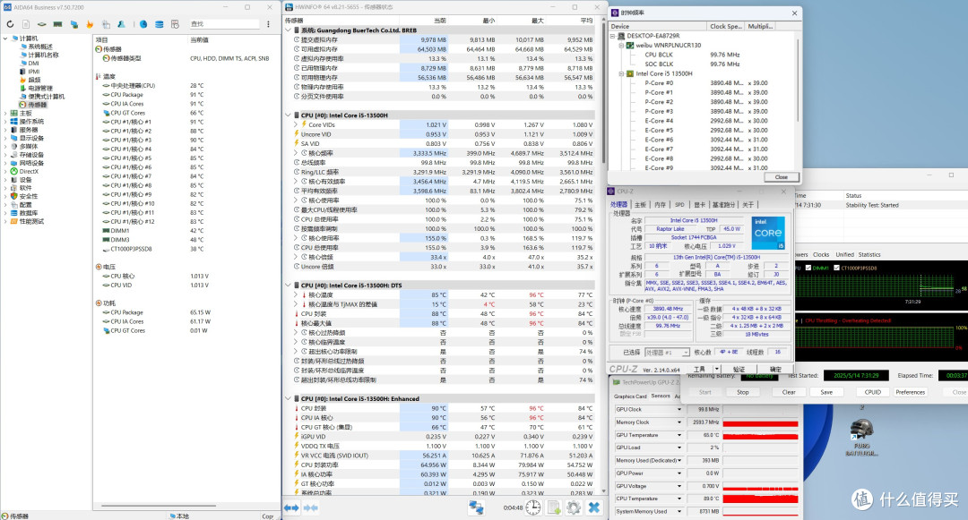Viewport: 968px width, 520px height.
Task: Switch to the Statistics tab
Action: coord(869,254)
